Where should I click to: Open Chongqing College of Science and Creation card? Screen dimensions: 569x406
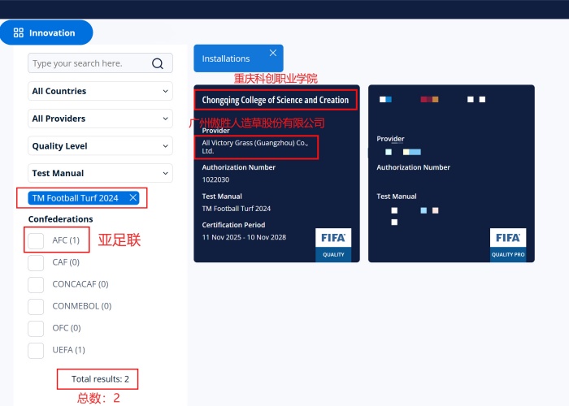[275, 100]
